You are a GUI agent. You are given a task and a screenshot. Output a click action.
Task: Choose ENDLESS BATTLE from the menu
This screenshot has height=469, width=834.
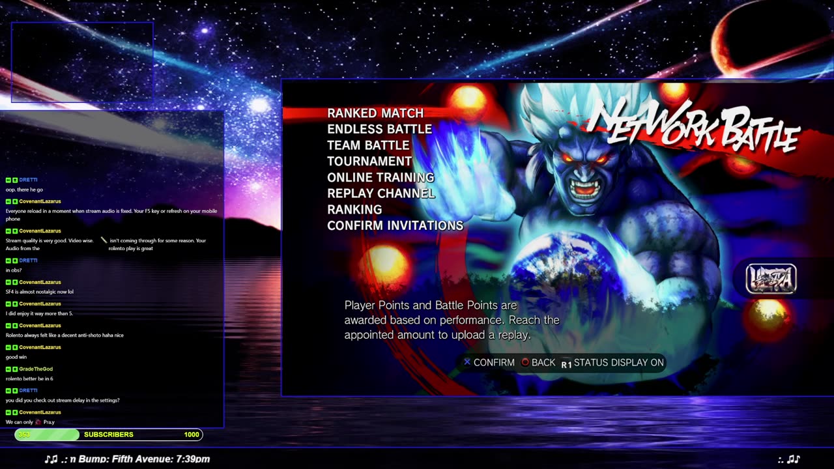coord(380,129)
